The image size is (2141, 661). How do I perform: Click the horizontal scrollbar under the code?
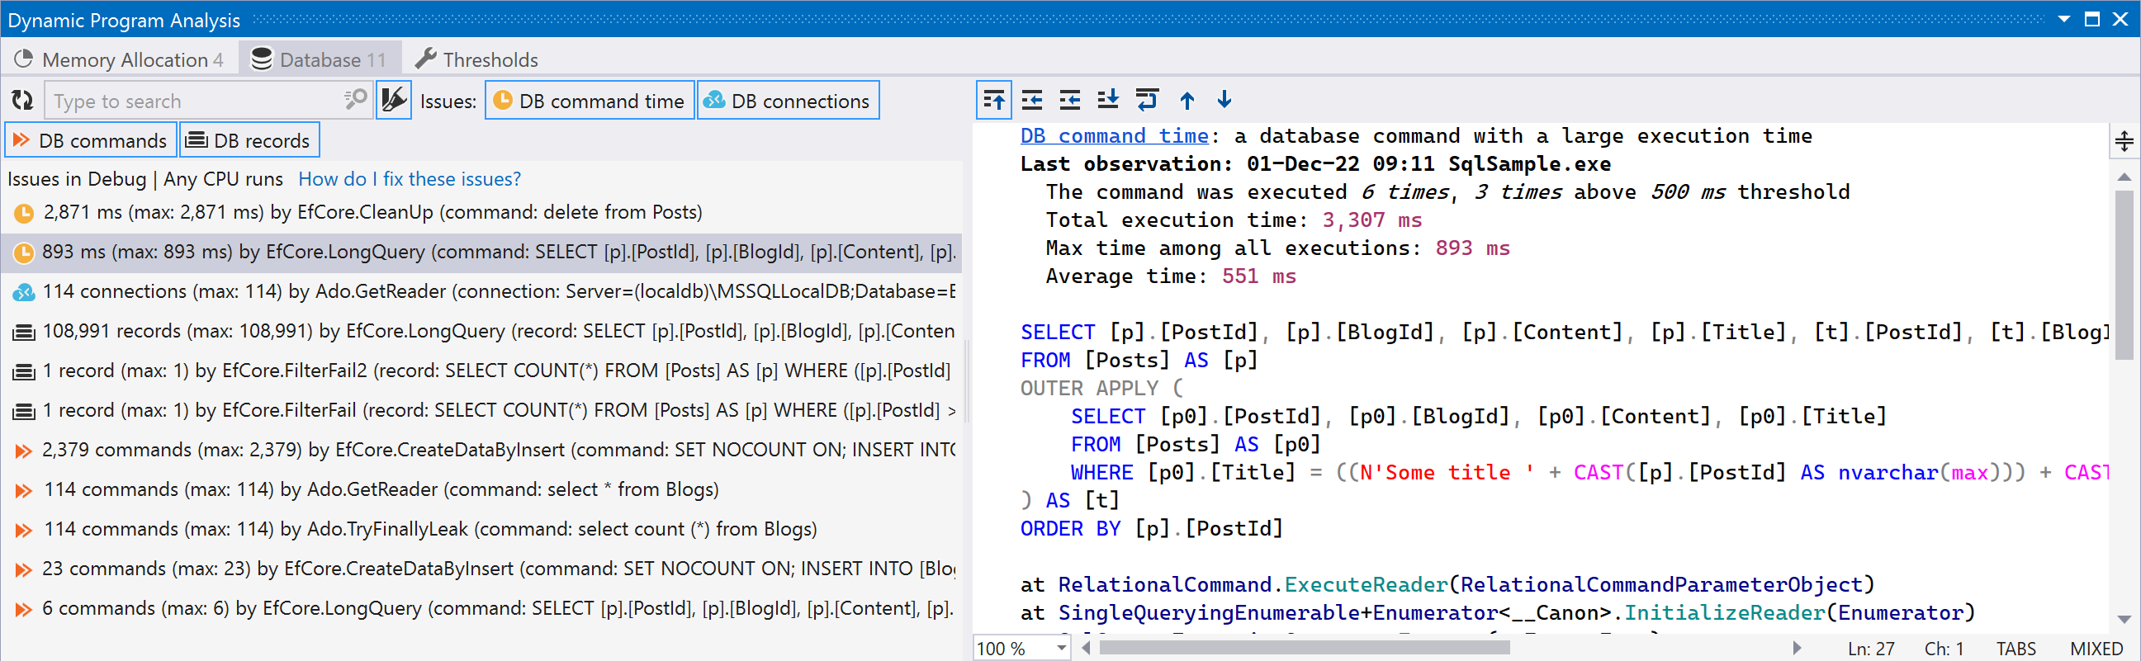(x=1303, y=648)
